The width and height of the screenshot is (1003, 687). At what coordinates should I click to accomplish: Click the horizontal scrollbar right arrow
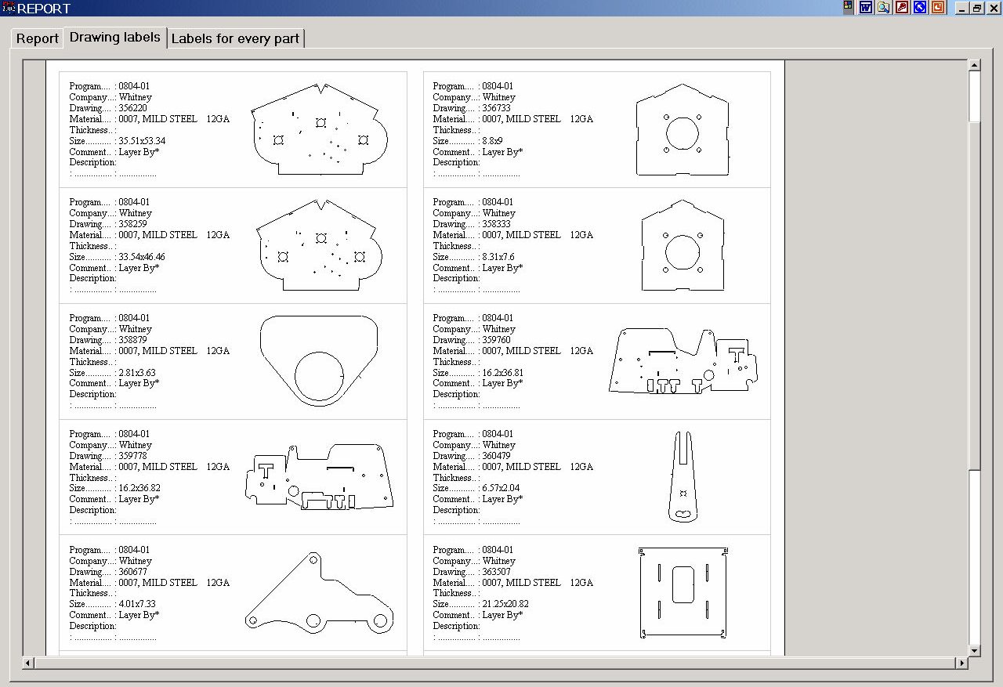962,663
